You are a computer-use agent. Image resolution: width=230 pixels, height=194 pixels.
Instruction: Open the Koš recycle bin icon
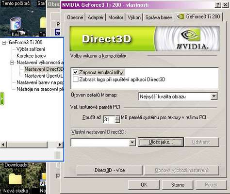click(x=16, y=24)
